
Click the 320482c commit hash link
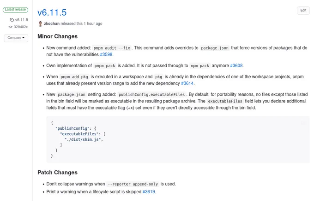(21, 27)
